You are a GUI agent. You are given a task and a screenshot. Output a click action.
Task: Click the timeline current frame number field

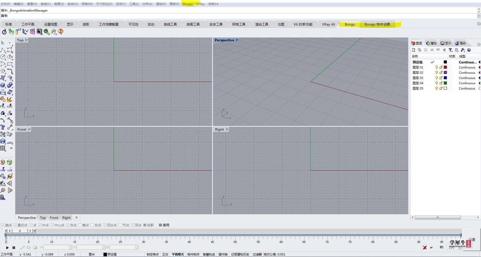(20, 231)
